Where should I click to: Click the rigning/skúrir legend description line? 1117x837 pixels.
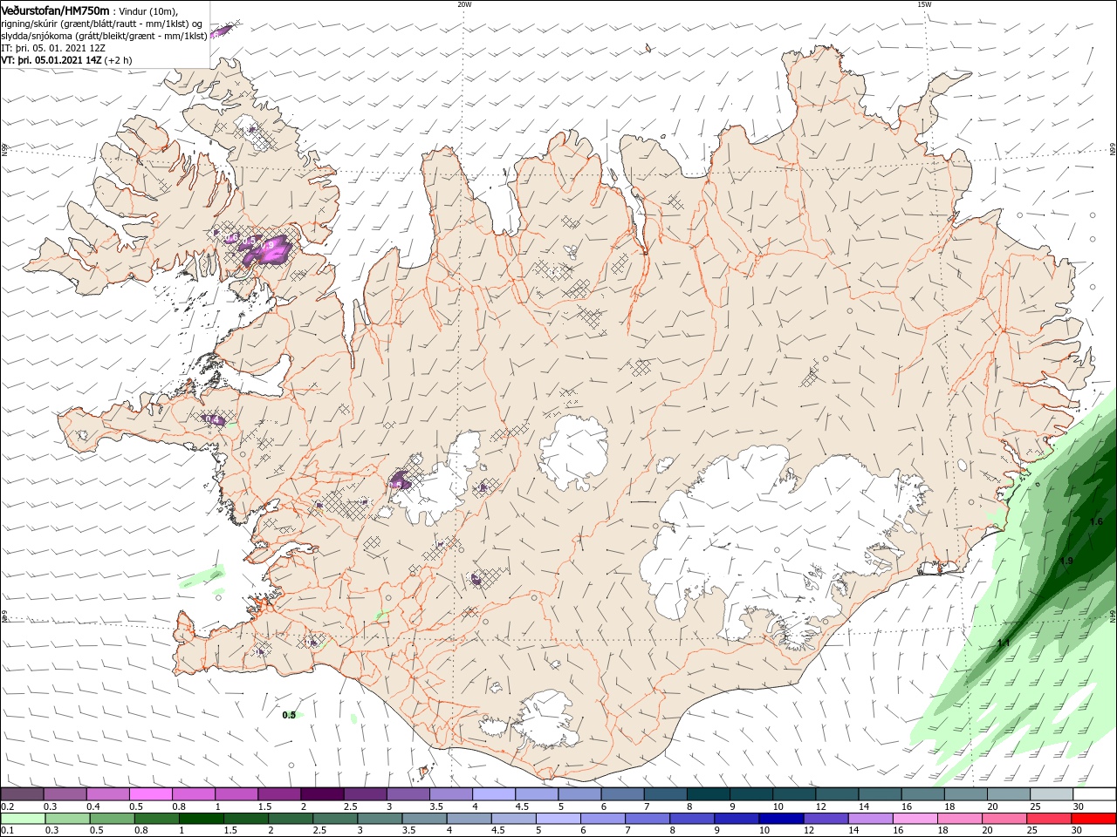pos(102,24)
